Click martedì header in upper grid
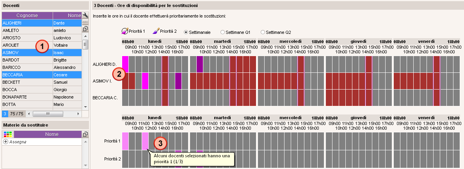The width and height of the screenshot is (464, 169). click(x=223, y=42)
